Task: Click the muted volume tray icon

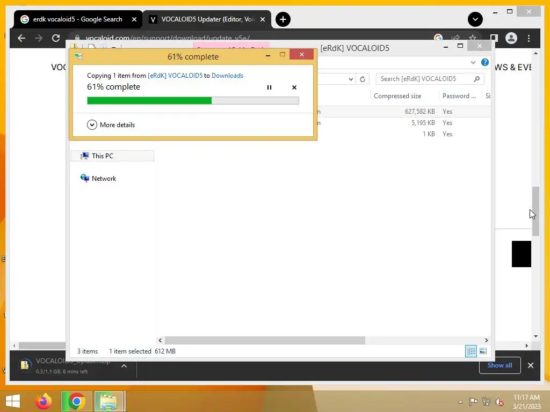Action: click(x=499, y=401)
